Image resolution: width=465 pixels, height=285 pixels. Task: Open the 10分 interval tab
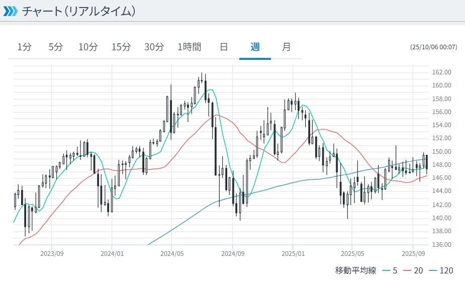(88, 47)
